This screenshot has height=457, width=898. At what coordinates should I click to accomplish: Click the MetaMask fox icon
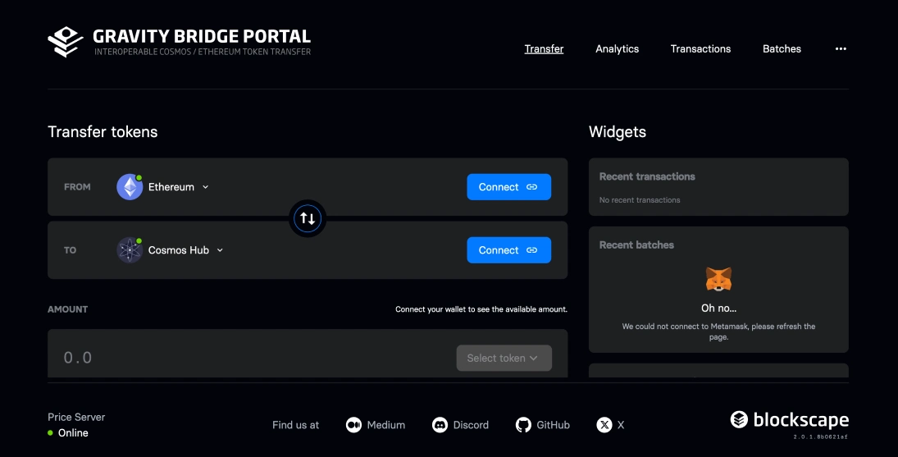tap(718, 280)
